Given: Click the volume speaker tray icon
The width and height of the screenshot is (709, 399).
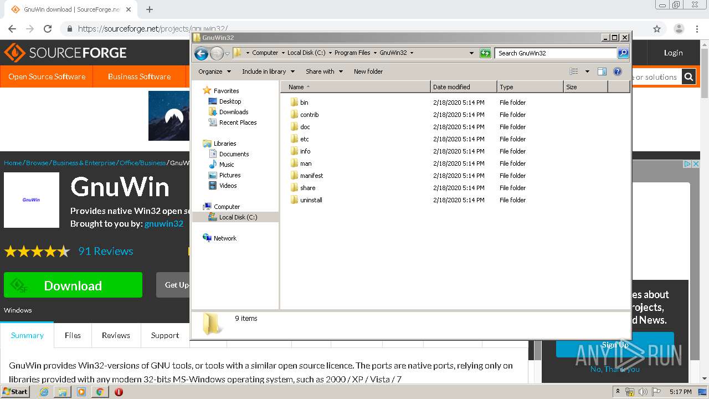Looking at the screenshot, I should point(643,392).
